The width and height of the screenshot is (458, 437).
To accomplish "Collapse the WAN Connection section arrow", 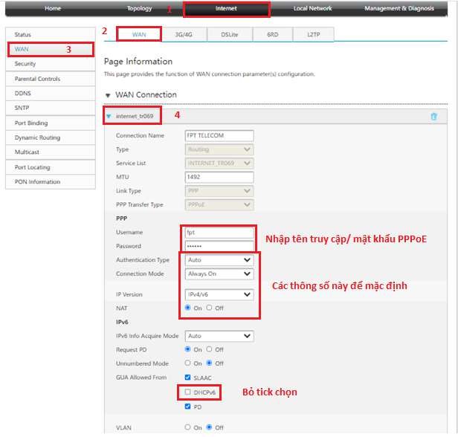I will click(108, 95).
